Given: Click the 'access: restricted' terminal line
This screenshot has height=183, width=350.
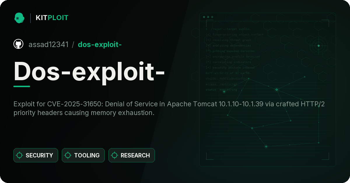Looking at the screenshot, I should (221, 84).
